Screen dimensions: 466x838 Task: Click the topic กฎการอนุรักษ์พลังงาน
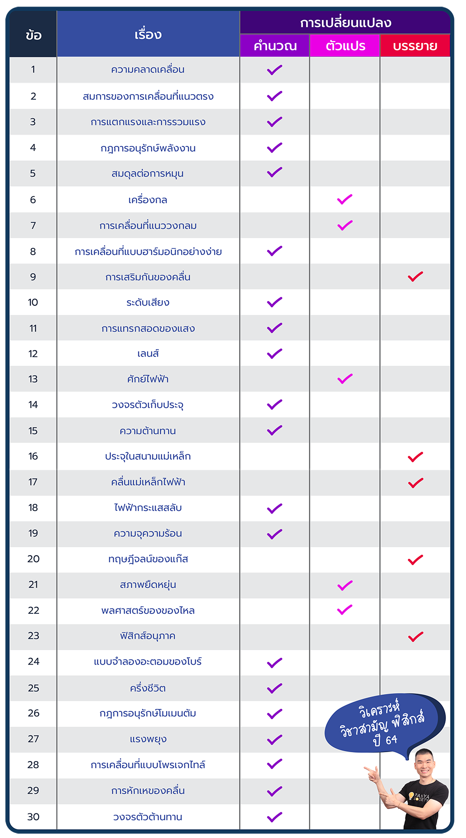tap(148, 148)
